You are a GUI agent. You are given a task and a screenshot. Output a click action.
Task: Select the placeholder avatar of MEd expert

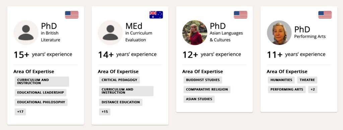pos(110,33)
